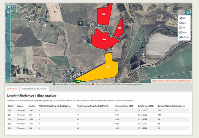The width and height of the screenshot is (199, 138).
Task: Switch to the Information tab
Action: [x=12, y=88]
